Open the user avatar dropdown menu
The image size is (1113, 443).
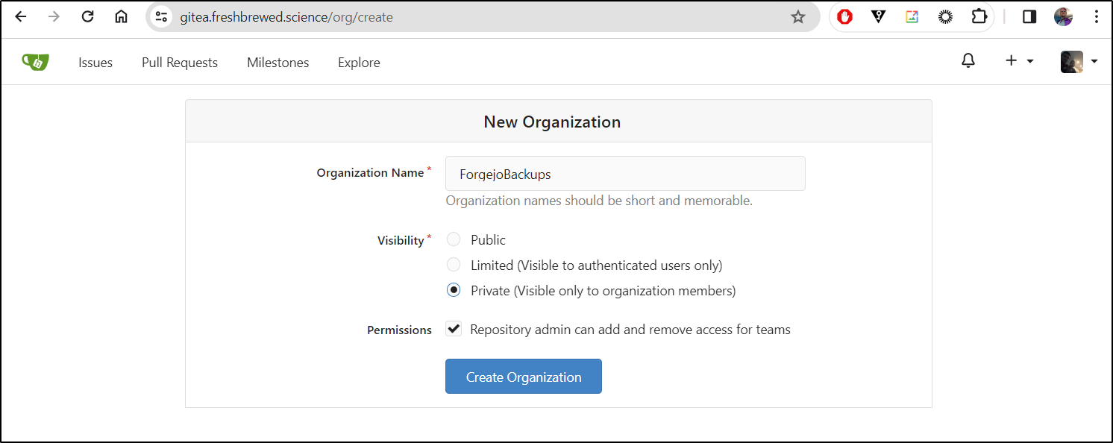1079,61
